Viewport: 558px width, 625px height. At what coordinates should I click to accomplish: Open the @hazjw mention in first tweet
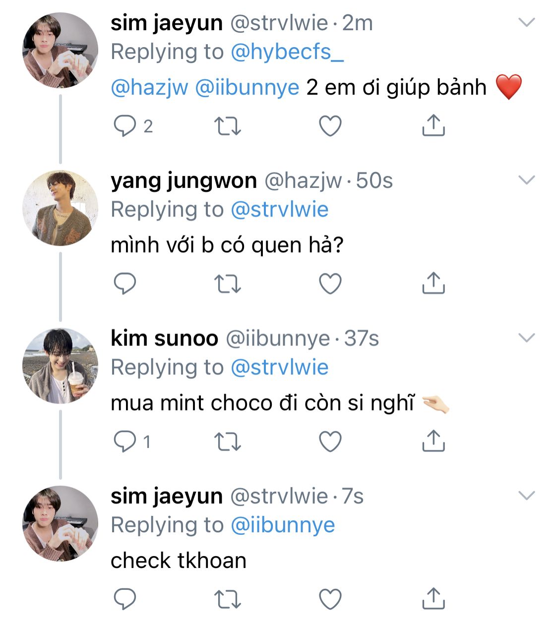pos(149,88)
